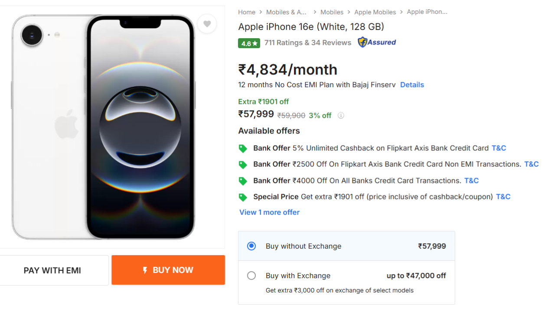Click the Mobiles & A... breadcrumb item

(x=286, y=12)
